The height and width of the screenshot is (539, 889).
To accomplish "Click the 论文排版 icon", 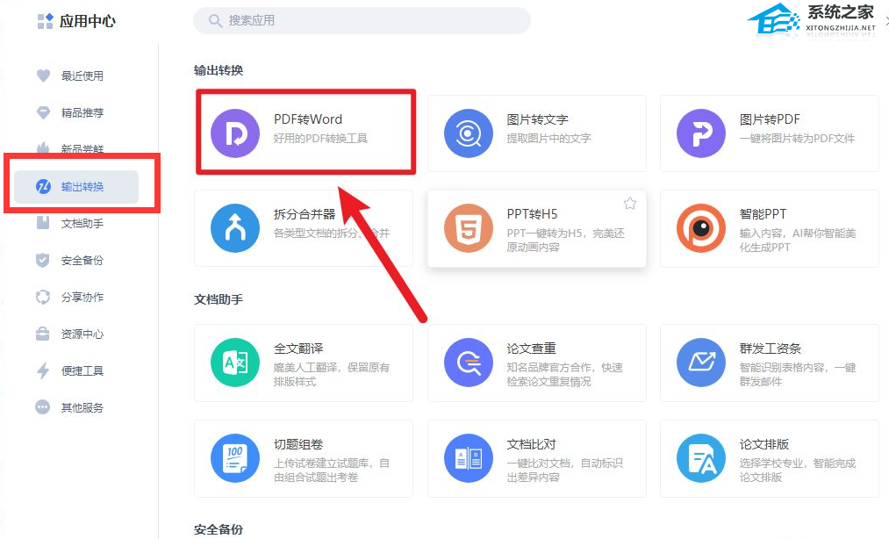I will (x=701, y=458).
